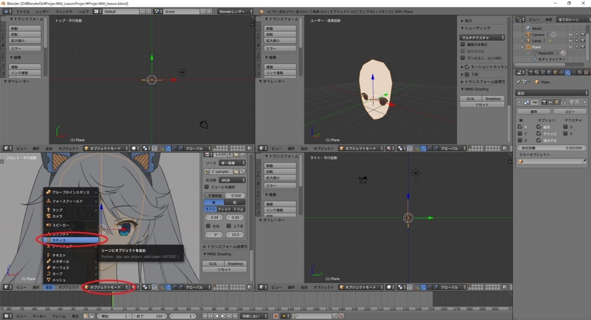Screen dimensions: 591x320
Task: Open 同期しない sync dropdown in timeline
Action: coord(255,316)
